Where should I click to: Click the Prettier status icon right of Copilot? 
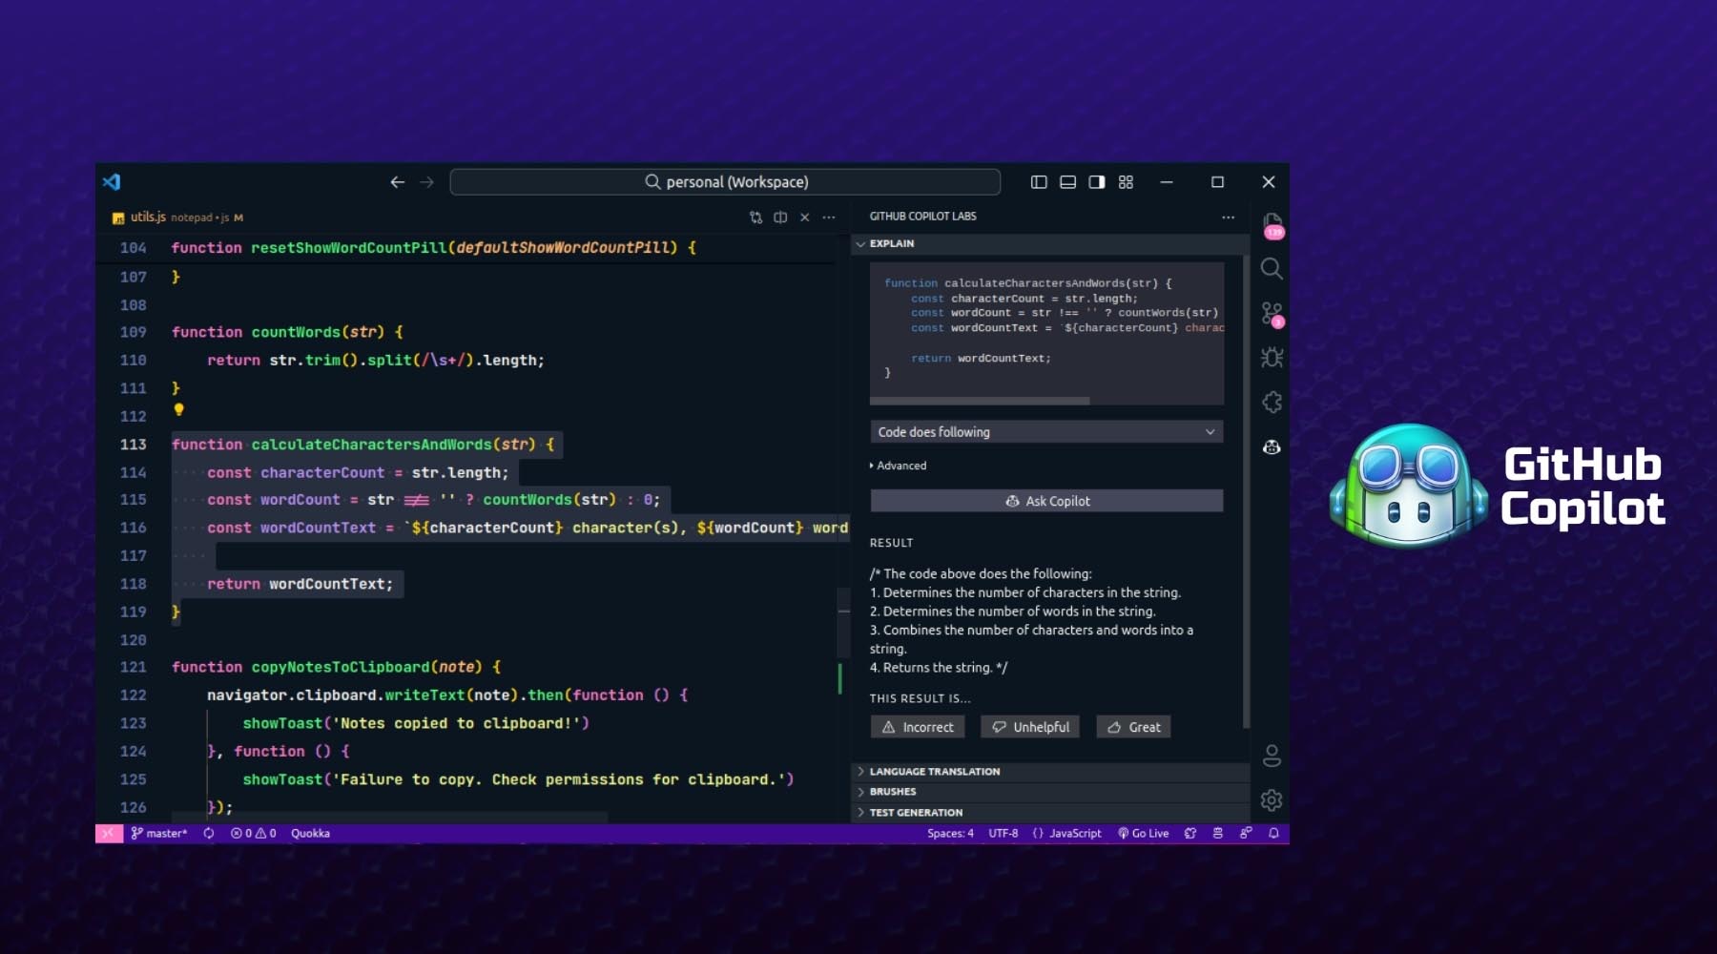coord(1218,834)
